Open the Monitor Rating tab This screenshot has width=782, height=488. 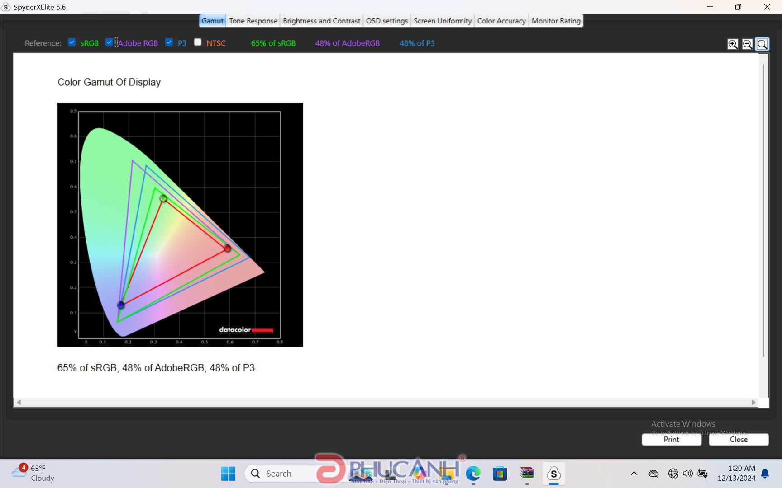556,21
